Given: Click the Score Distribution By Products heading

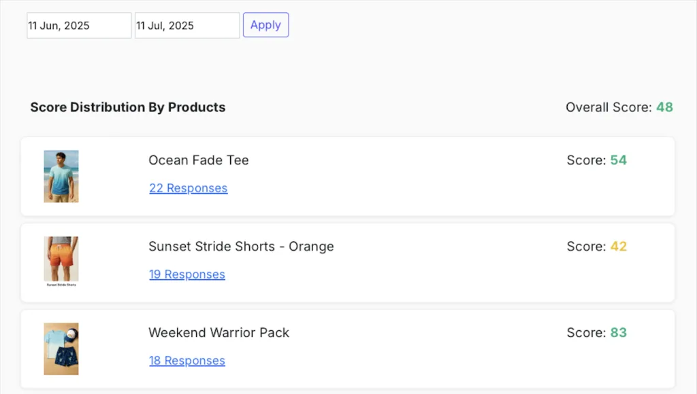Looking at the screenshot, I should point(128,107).
